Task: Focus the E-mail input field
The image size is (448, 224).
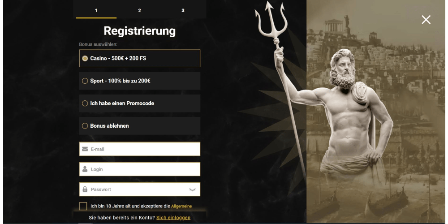Action: coord(140,149)
